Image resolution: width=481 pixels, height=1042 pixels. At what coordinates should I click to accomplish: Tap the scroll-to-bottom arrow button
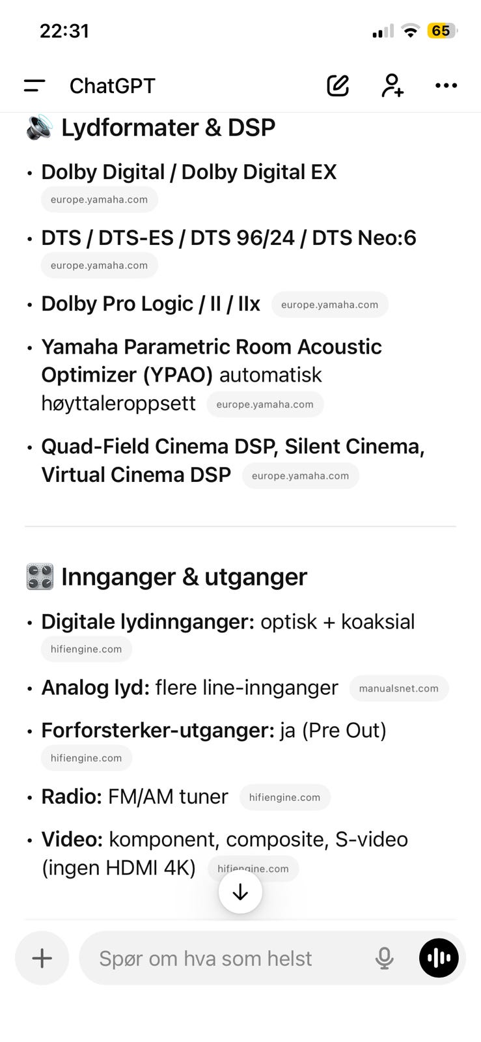coord(240,892)
